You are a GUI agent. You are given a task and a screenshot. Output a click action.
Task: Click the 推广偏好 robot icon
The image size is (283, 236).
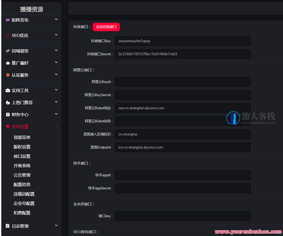(x=7, y=63)
